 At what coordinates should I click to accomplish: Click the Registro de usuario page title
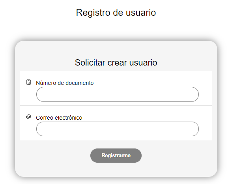pyautogui.click(x=116, y=13)
